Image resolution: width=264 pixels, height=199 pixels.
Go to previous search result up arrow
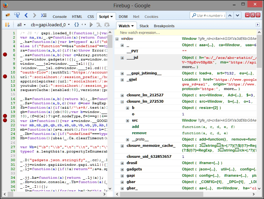[x=230, y=16]
